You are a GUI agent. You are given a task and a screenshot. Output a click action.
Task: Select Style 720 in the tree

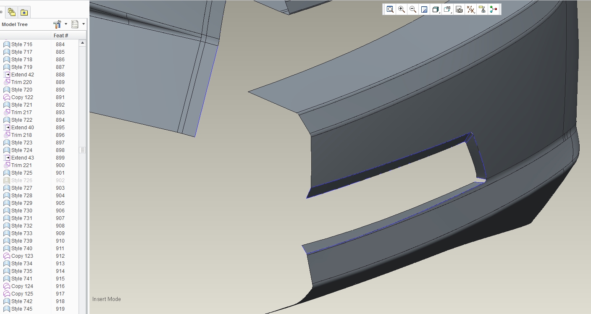pos(22,90)
